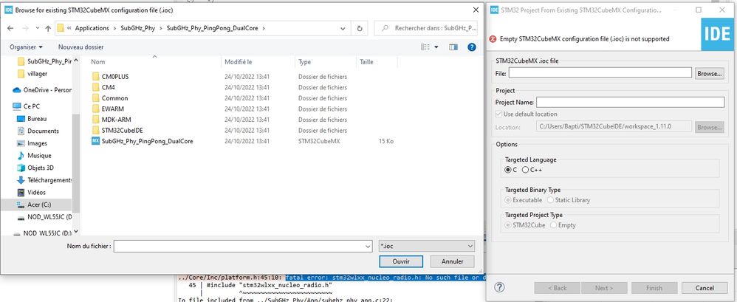Open the Organiser dropdown menu
Screen dimensions: 737x302
point(27,47)
